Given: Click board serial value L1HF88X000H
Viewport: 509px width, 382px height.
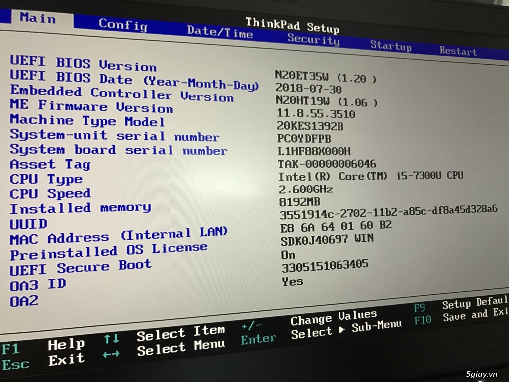Looking at the screenshot, I should click(314, 151).
